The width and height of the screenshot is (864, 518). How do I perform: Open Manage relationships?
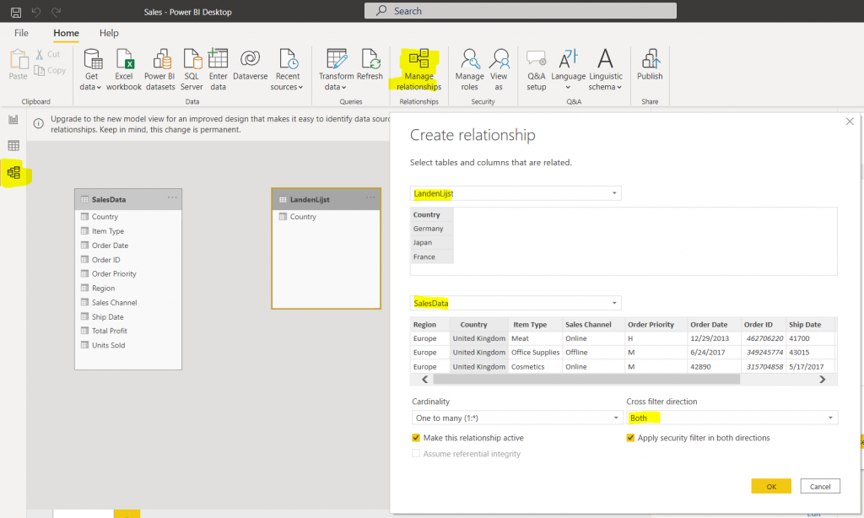(418, 69)
